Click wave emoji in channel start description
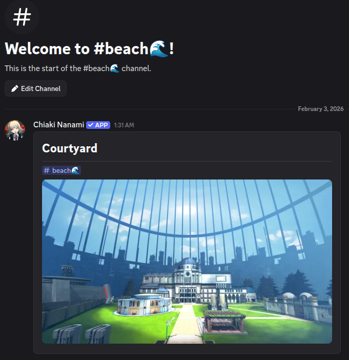 [115, 69]
